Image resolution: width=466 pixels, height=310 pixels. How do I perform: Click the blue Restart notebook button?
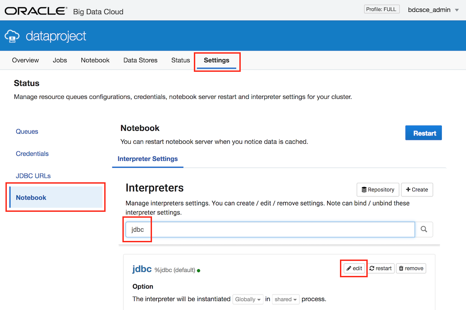click(424, 133)
